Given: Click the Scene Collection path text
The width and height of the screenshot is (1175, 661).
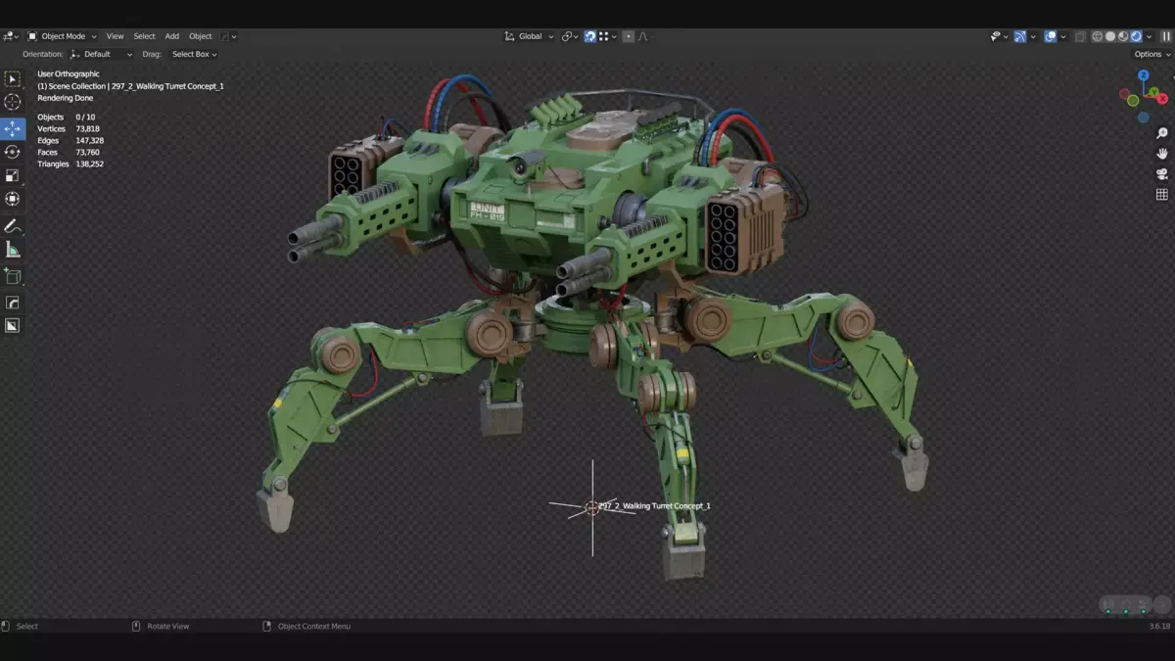Looking at the screenshot, I should (x=130, y=86).
